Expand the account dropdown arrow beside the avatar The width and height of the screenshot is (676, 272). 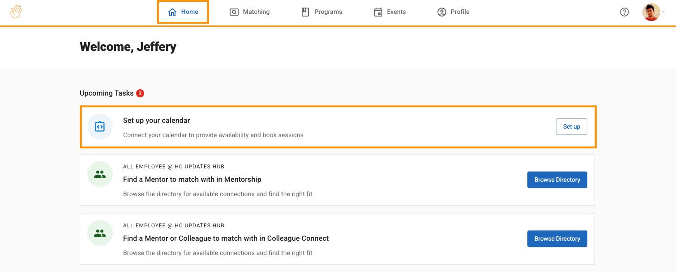[x=663, y=13]
